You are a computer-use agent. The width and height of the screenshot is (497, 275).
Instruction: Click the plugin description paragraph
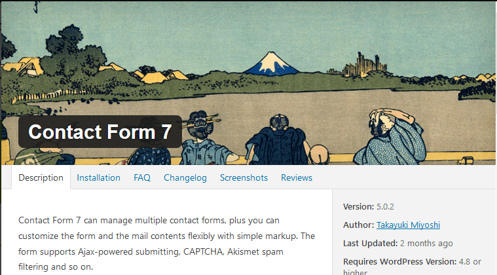(x=167, y=244)
